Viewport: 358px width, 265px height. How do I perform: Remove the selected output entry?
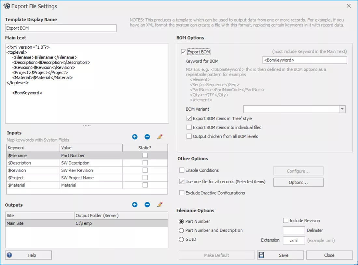pyautogui.click(x=147, y=205)
